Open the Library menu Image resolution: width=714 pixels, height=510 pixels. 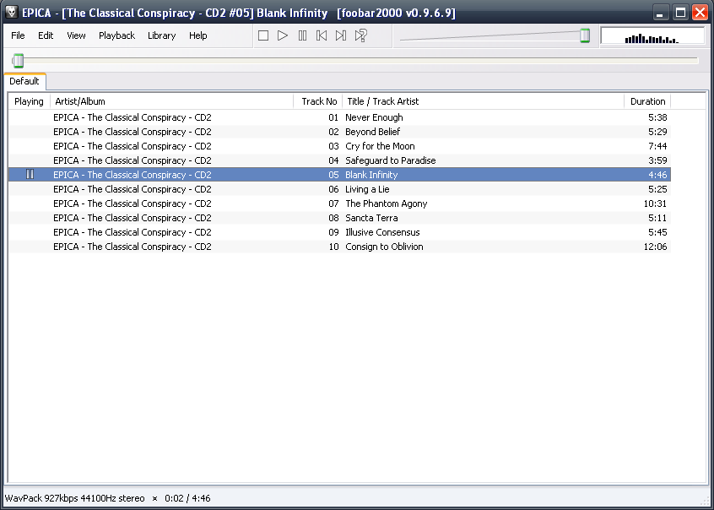pos(161,35)
